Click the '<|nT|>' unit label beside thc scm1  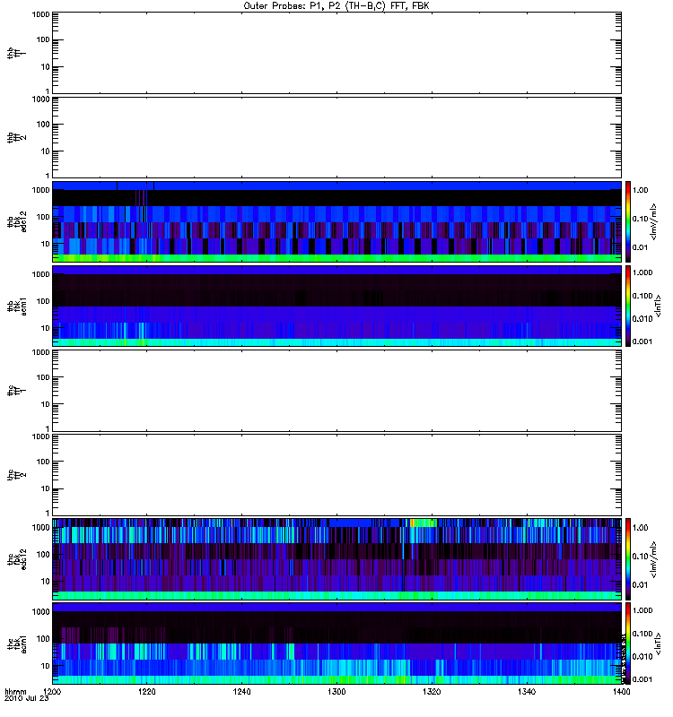(659, 644)
